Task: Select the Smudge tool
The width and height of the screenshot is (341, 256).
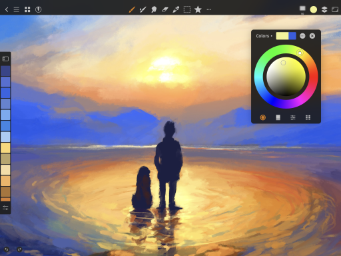Action: click(x=154, y=9)
